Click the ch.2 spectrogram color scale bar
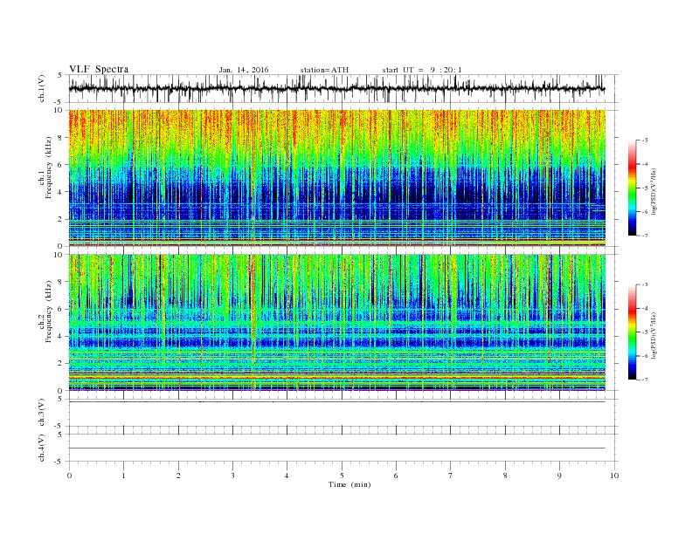 [x=633, y=332]
